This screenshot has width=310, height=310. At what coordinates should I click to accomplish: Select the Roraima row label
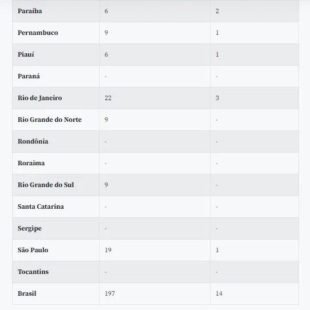coord(31,164)
